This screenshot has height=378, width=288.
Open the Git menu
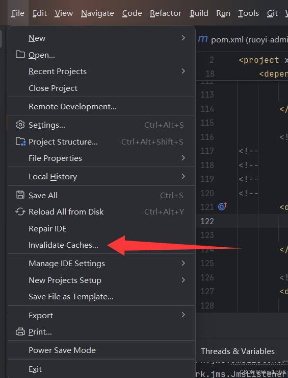click(x=272, y=13)
